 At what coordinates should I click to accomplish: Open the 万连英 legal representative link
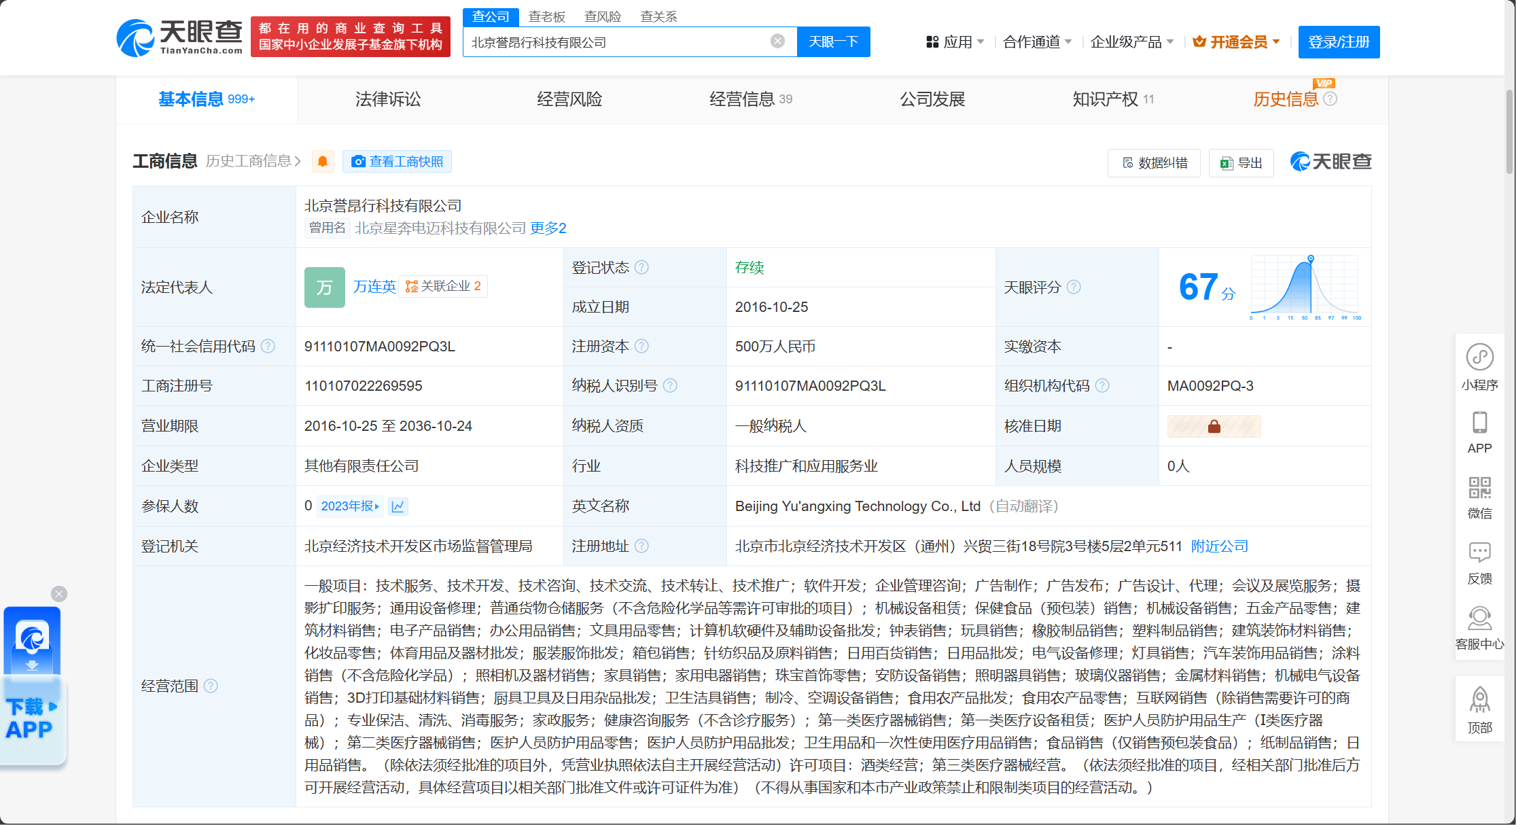tap(374, 287)
